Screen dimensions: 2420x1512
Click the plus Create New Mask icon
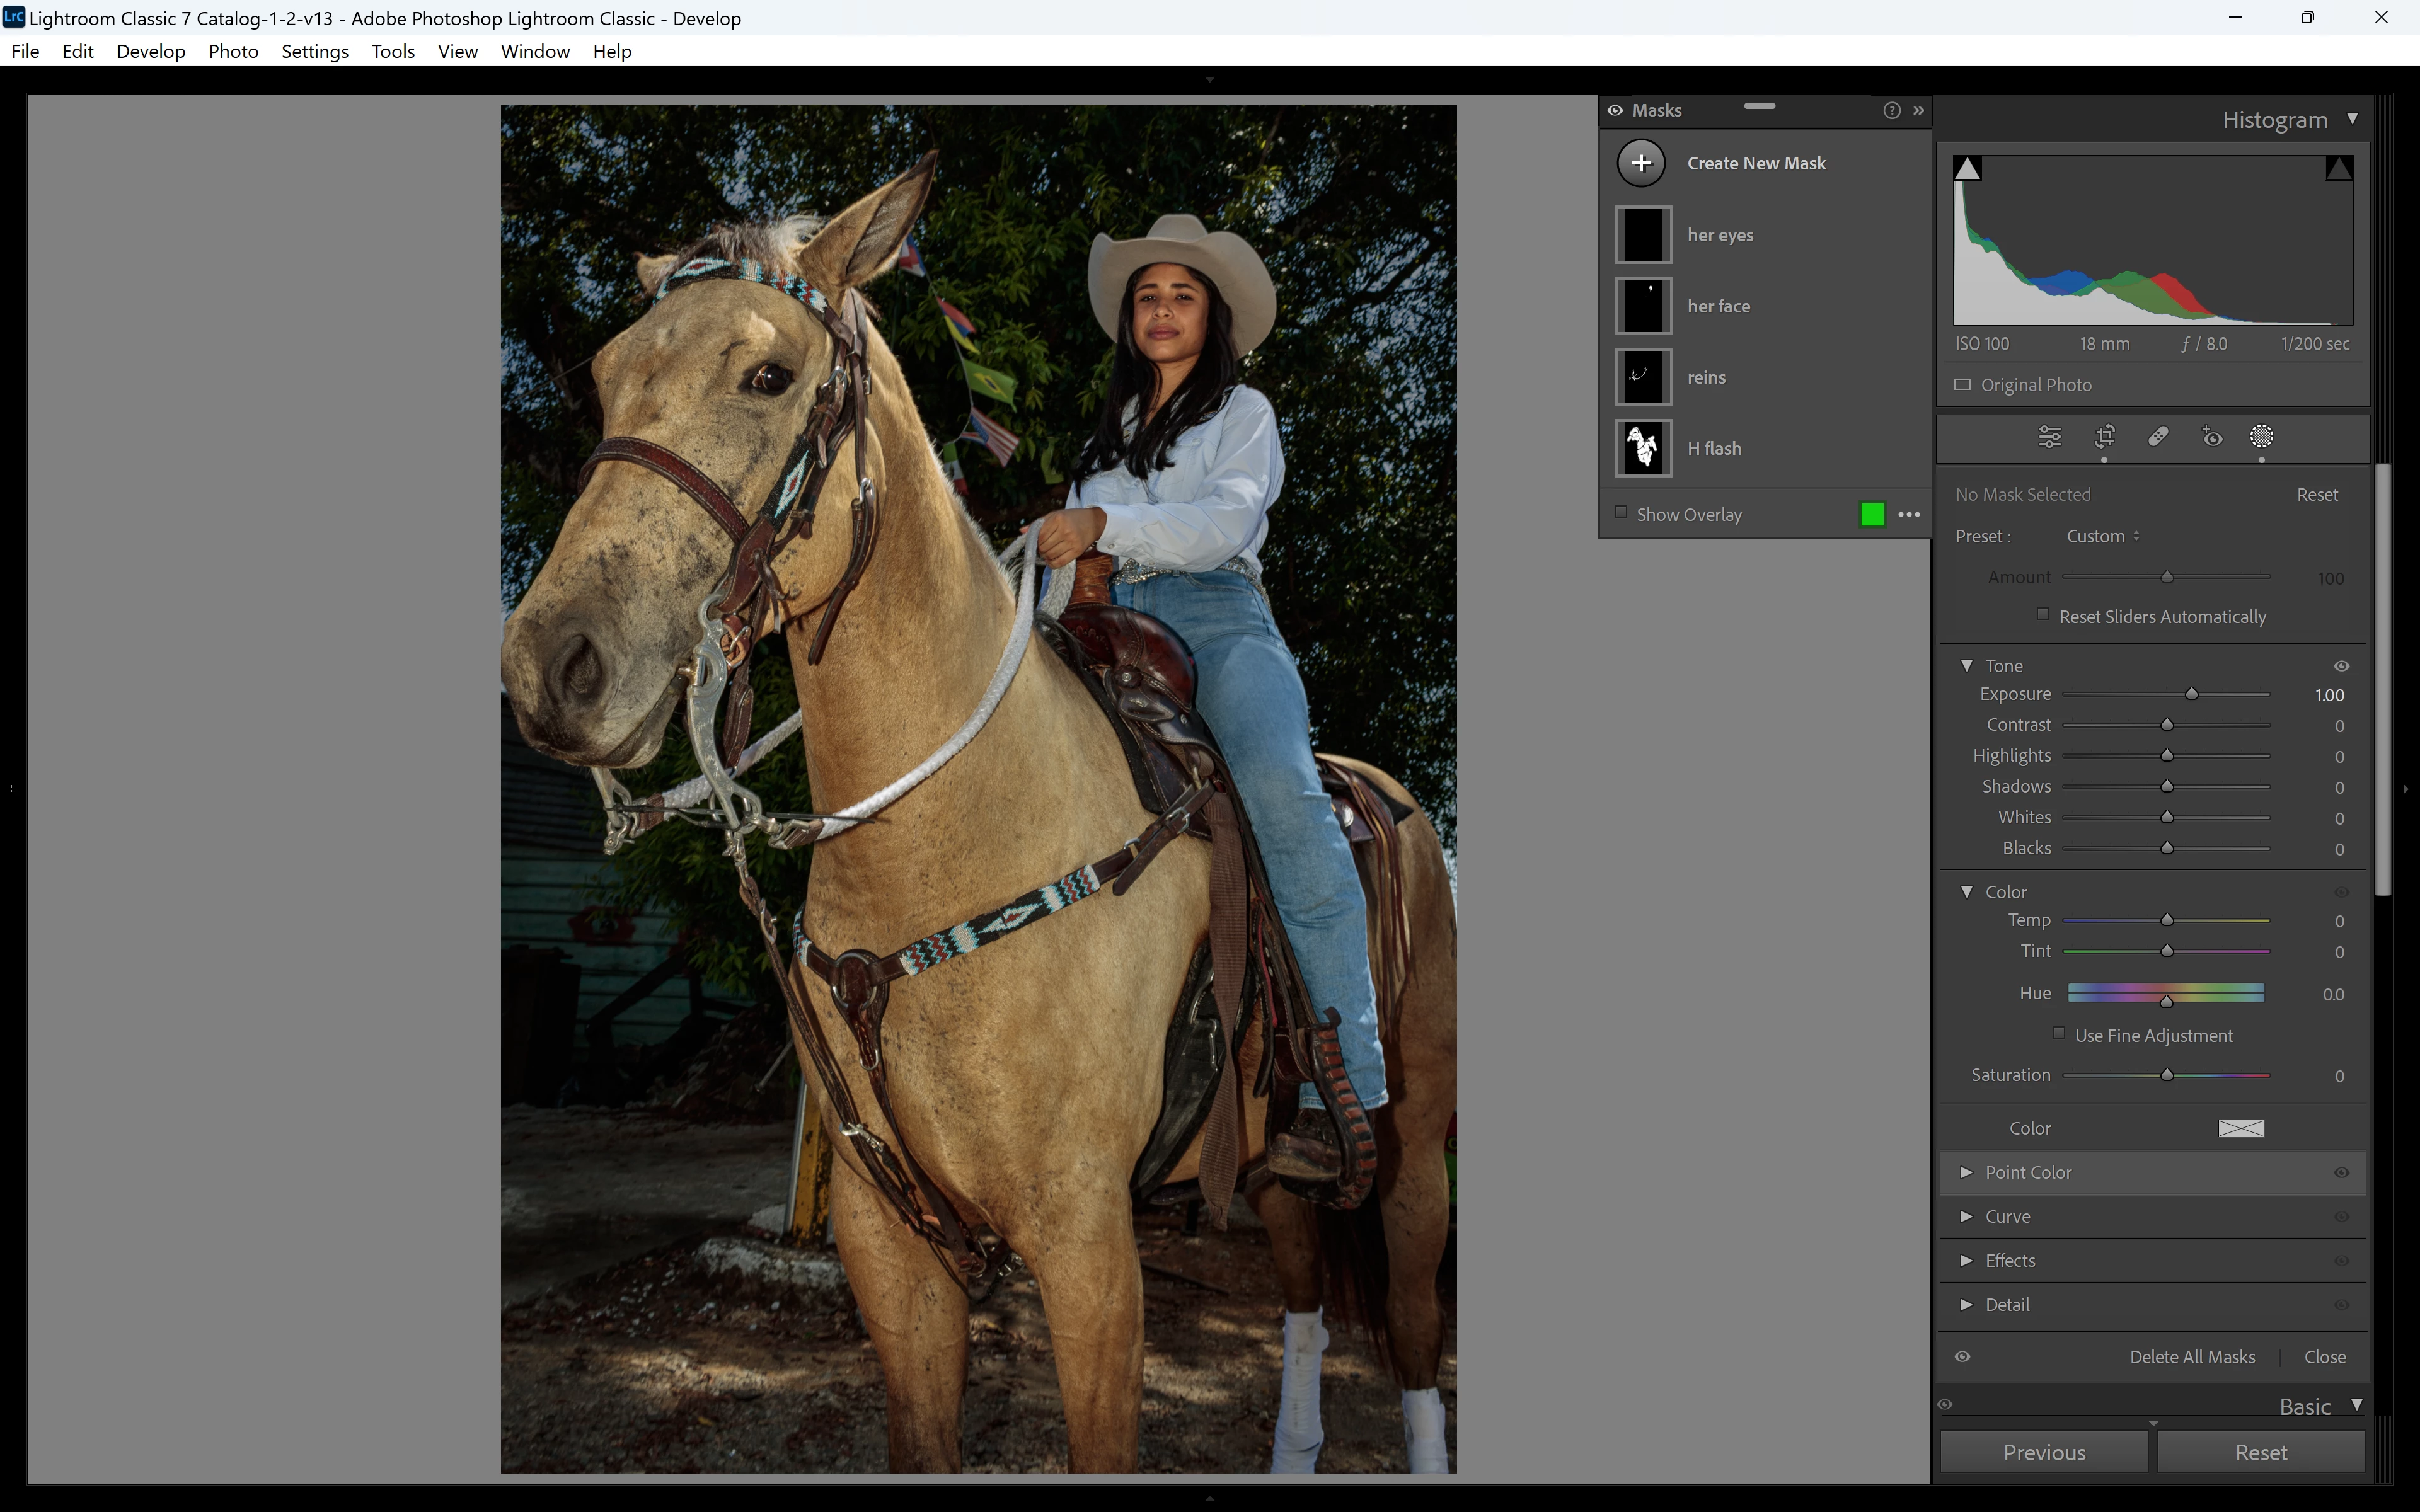(x=1641, y=163)
